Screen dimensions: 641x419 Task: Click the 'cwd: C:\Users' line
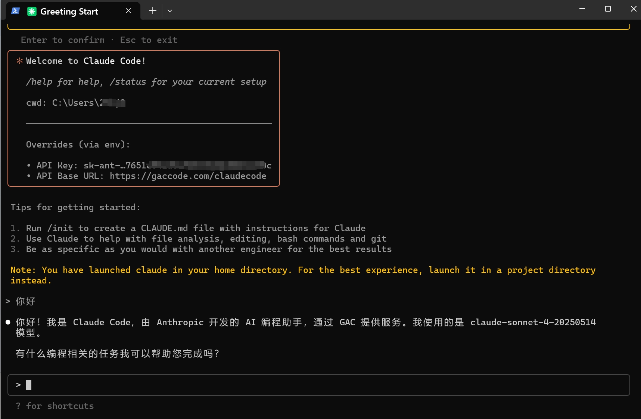pyautogui.click(x=76, y=103)
